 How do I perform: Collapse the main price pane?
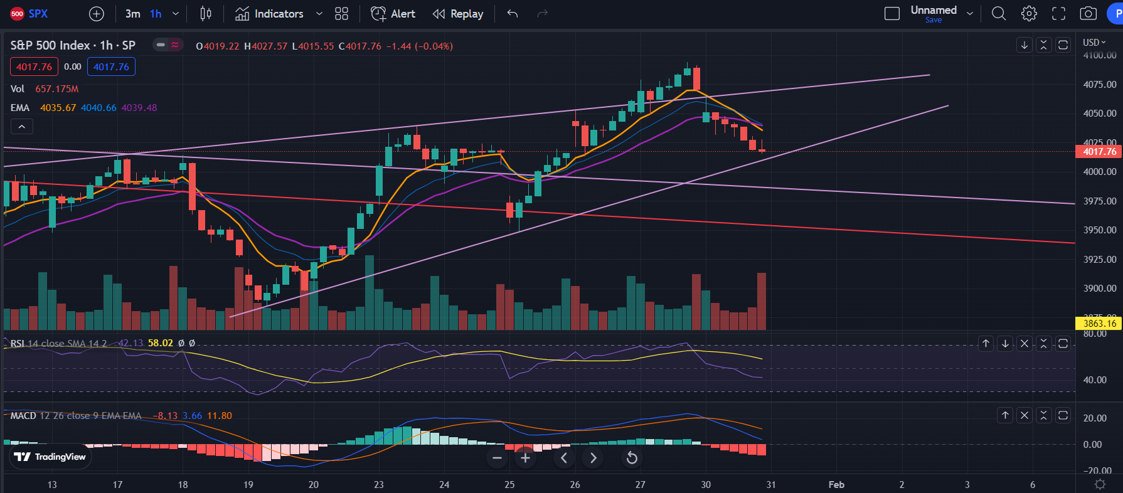[x=1044, y=45]
